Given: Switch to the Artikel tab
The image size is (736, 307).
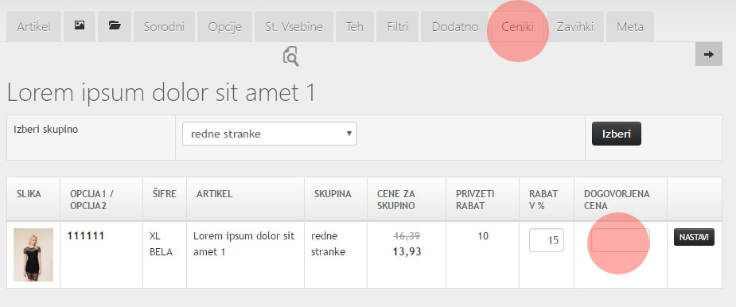Looking at the screenshot, I should 33,26.
